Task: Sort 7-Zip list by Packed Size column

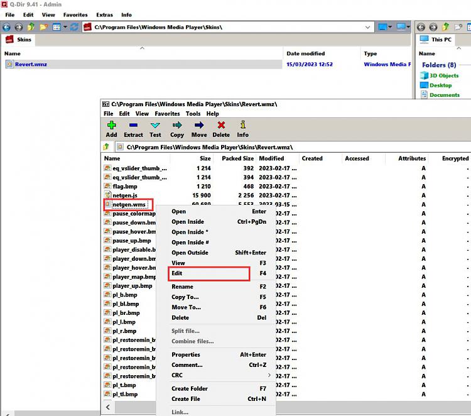Action: [x=234, y=158]
